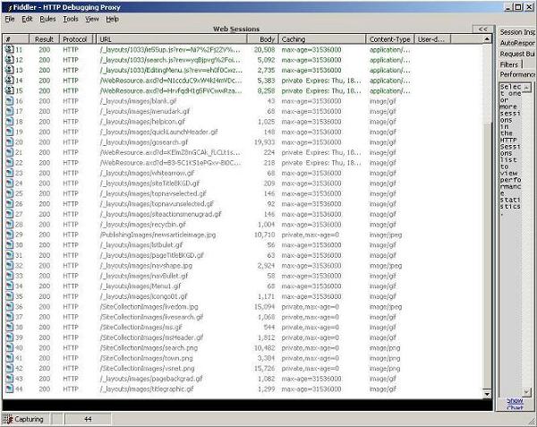Click the script icon for session 15
The width and height of the screenshot is (537, 427).
(8, 90)
